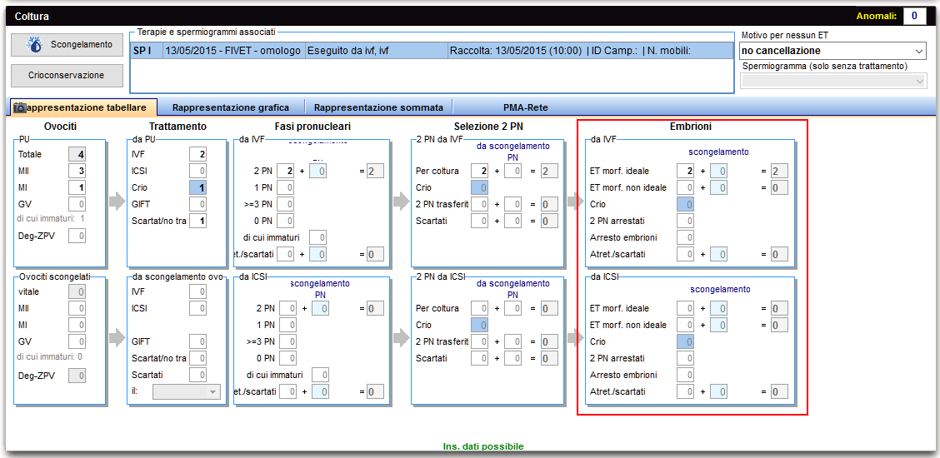Click the Coltura window title
Screen dimensions: 940x458
click(32, 17)
